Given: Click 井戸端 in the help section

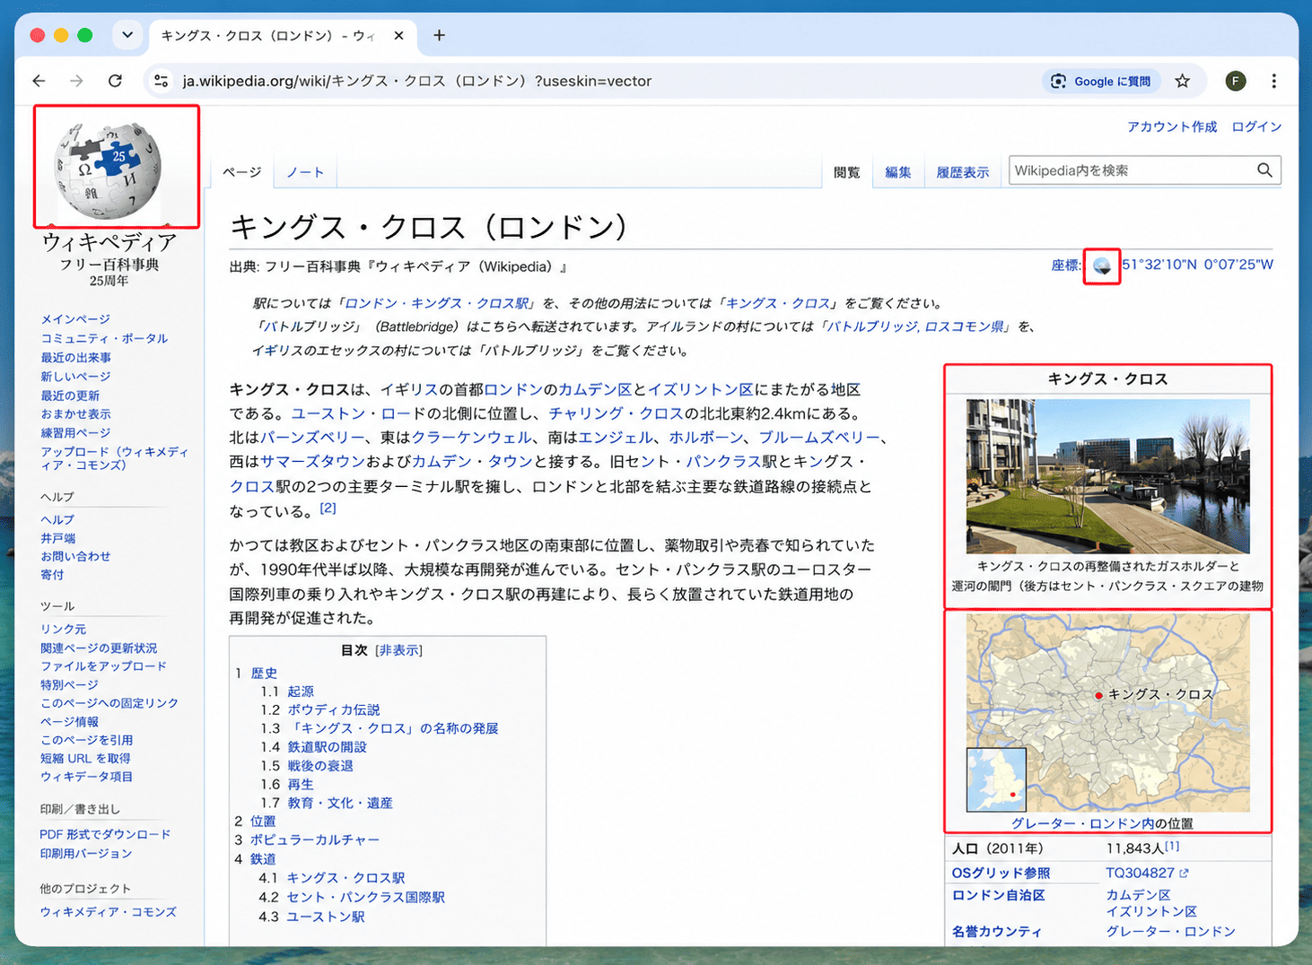Looking at the screenshot, I should coord(57,538).
